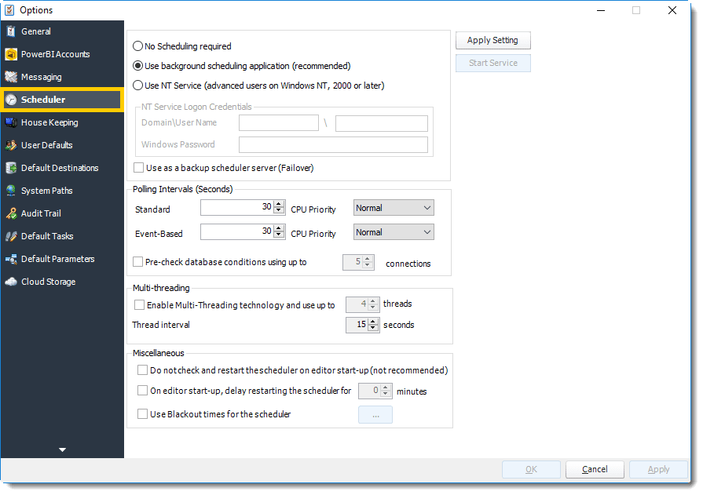Click Cancel to discard changes
The height and width of the screenshot is (495, 703).
pos(595,469)
